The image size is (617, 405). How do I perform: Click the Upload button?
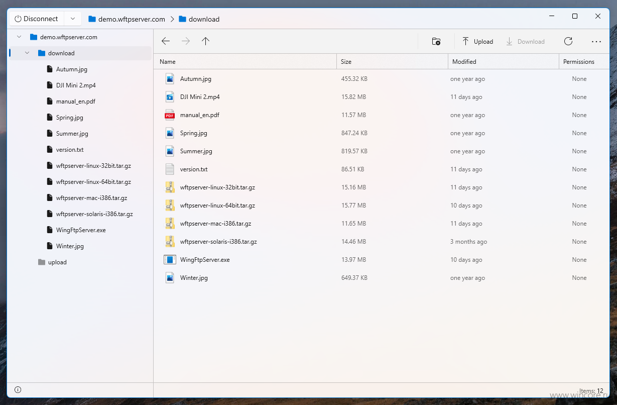478,42
